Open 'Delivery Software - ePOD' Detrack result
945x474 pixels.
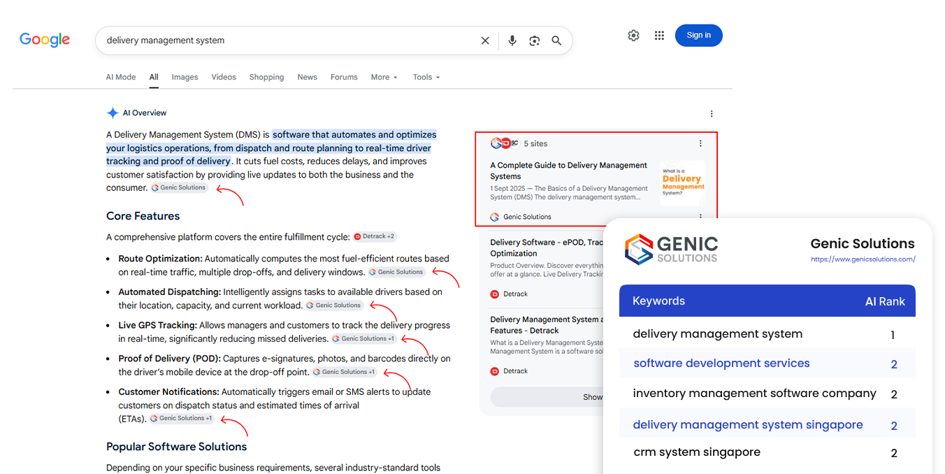(x=547, y=247)
